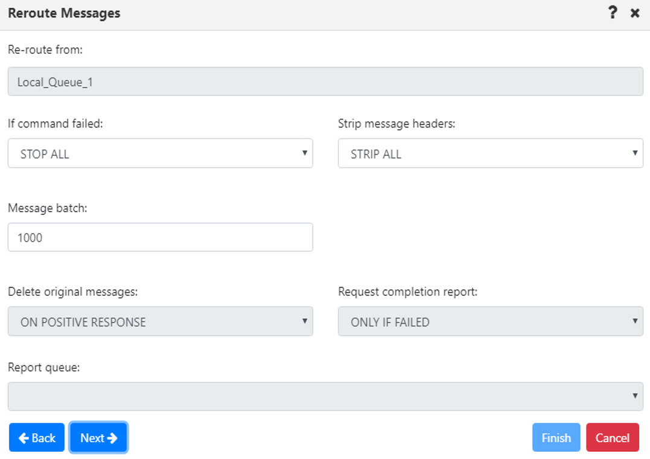Screen dimensions: 650x459
Task: Click the help question mark icon
Action: tap(613, 13)
